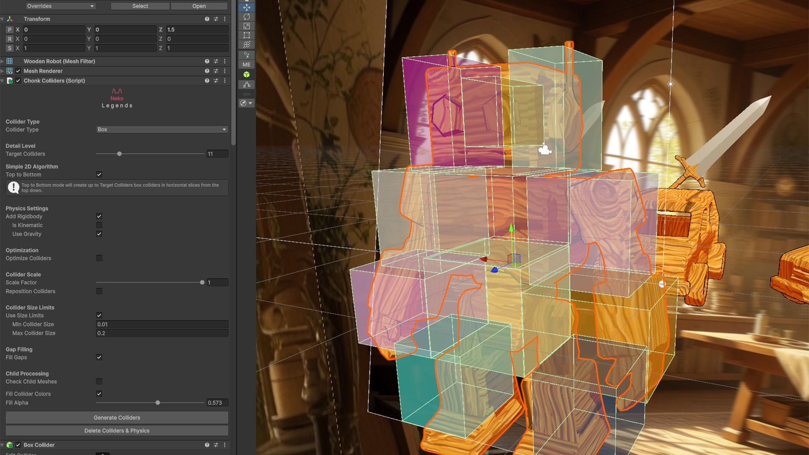The image size is (809, 455).
Task: Open the Overrides dropdown
Action: coord(60,6)
